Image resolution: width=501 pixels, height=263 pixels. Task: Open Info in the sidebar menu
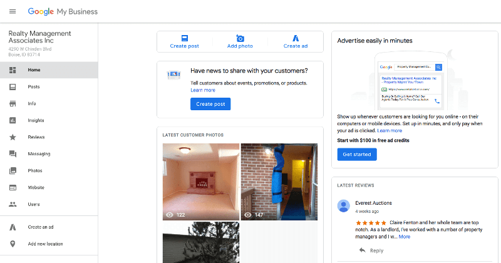[x=49, y=103]
